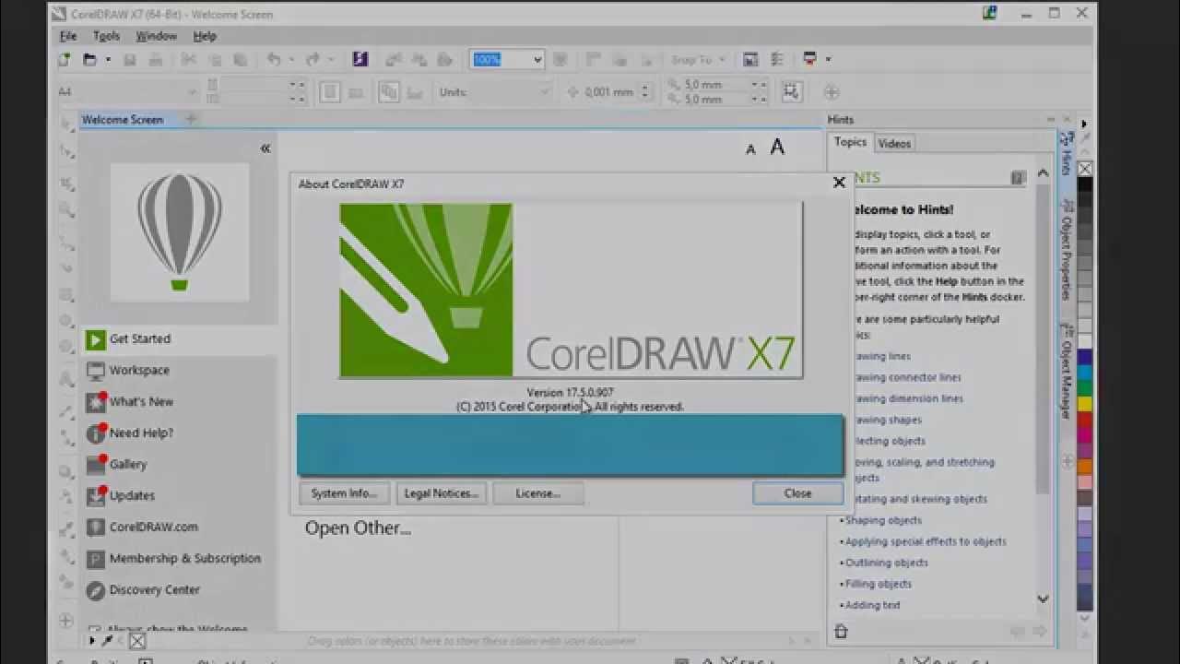Image resolution: width=1180 pixels, height=664 pixels.
Task: Click Hints docker scroll down arrow
Action: click(1043, 599)
